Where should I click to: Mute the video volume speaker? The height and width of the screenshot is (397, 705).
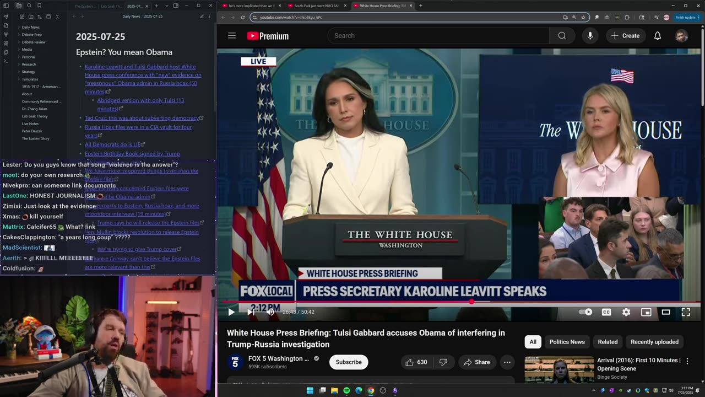270,312
